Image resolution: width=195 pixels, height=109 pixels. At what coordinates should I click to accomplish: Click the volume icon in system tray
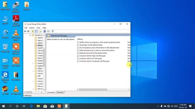(x=172, y=106)
